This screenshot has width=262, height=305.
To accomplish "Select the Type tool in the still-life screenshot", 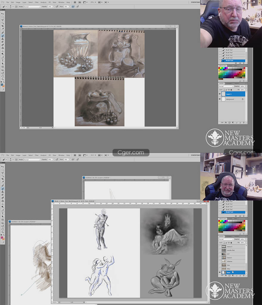I will point(2,61).
